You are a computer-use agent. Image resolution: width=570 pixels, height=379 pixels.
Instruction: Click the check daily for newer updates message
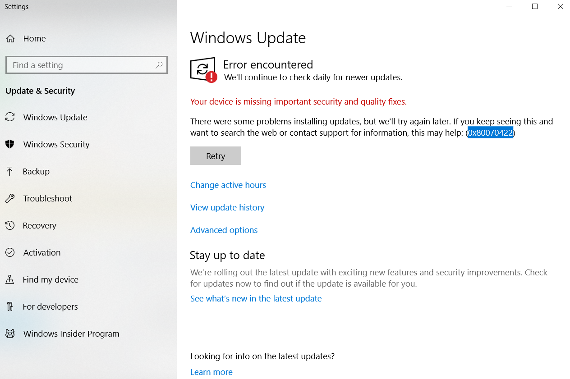[x=313, y=78]
